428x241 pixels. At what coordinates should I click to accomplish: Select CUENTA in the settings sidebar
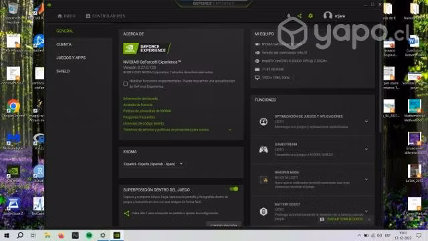click(x=64, y=44)
